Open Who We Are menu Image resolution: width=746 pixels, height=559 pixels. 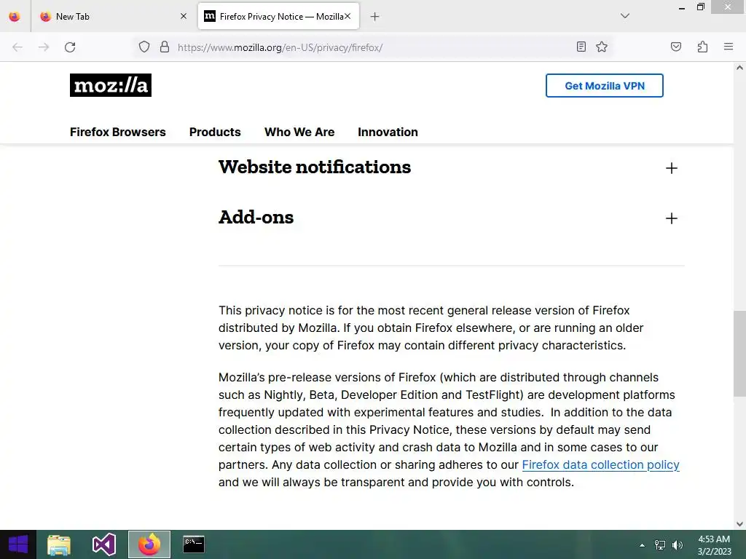click(299, 132)
